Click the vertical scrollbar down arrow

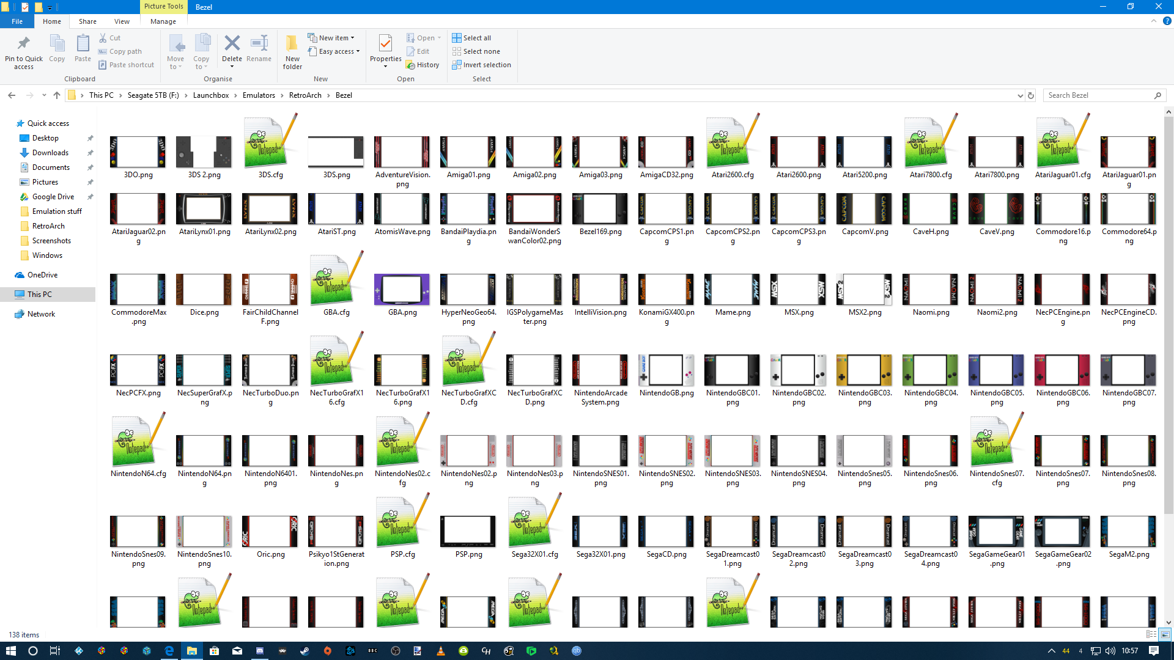[1168, 623]
